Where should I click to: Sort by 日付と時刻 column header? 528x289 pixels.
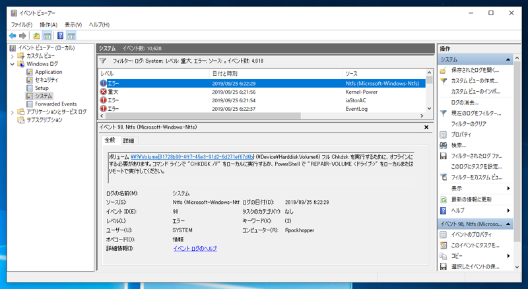(x=276, y=73)
